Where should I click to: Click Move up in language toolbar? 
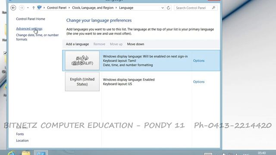[116, 44]
